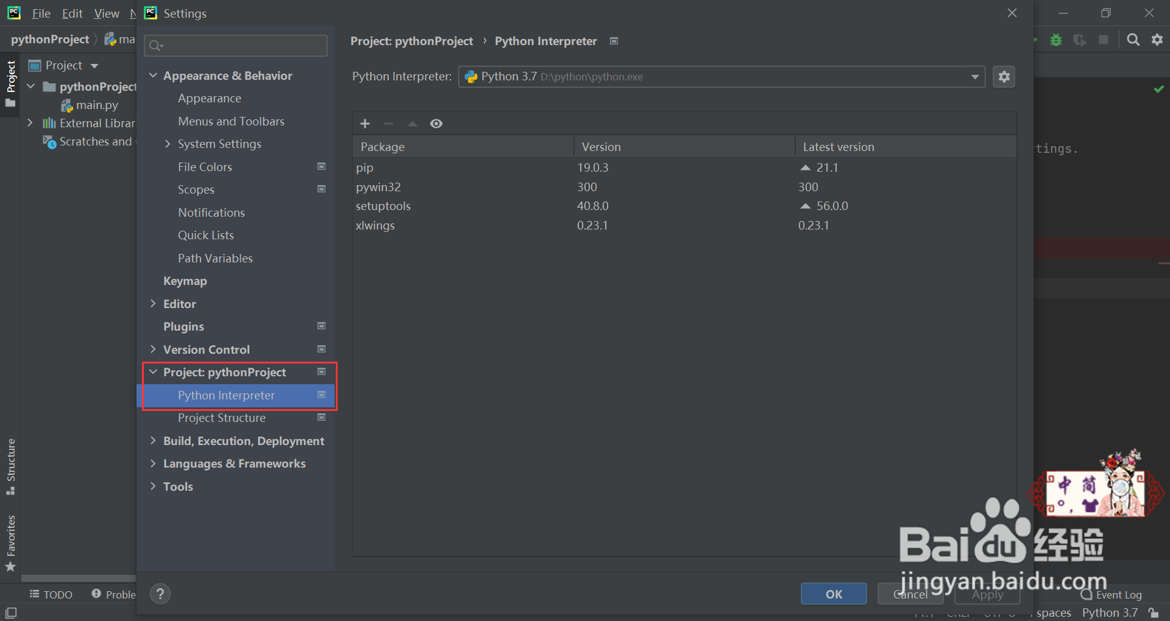Open Quick Lists settings
Screen dimensions: 1170x621
pyautogui.click(x=206, y=235)
